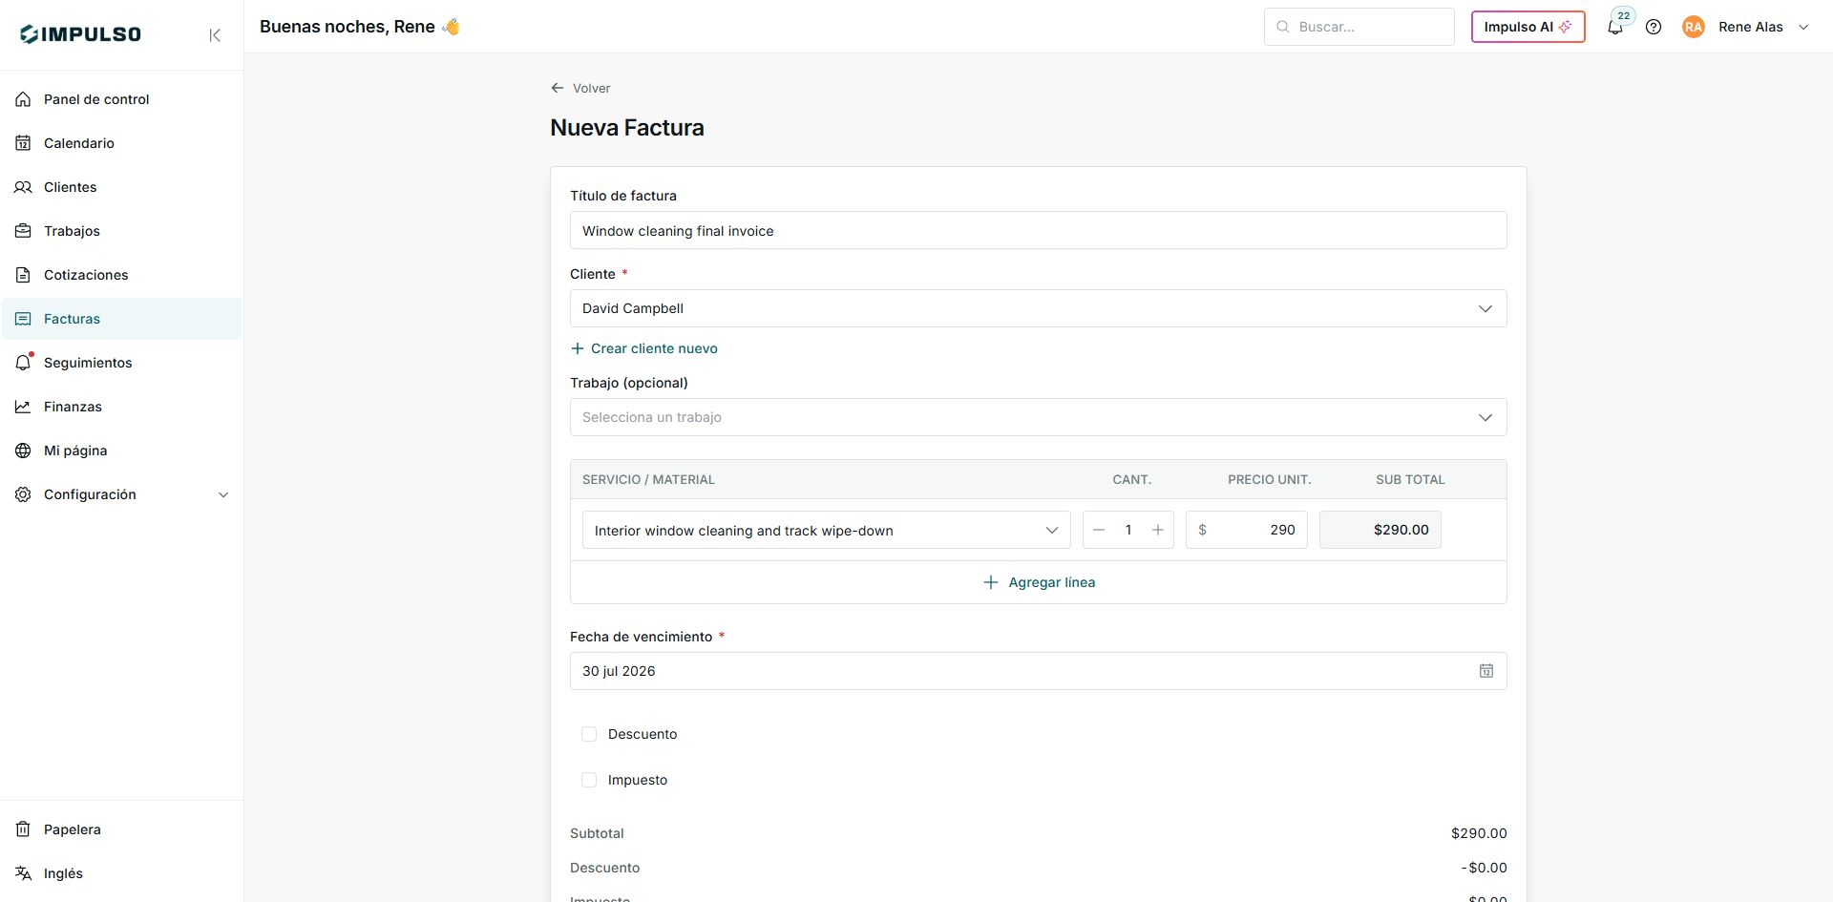The image size is (1833, 902).
Task: Open notifications bell with 22 badge
Action: [1615, 27]
